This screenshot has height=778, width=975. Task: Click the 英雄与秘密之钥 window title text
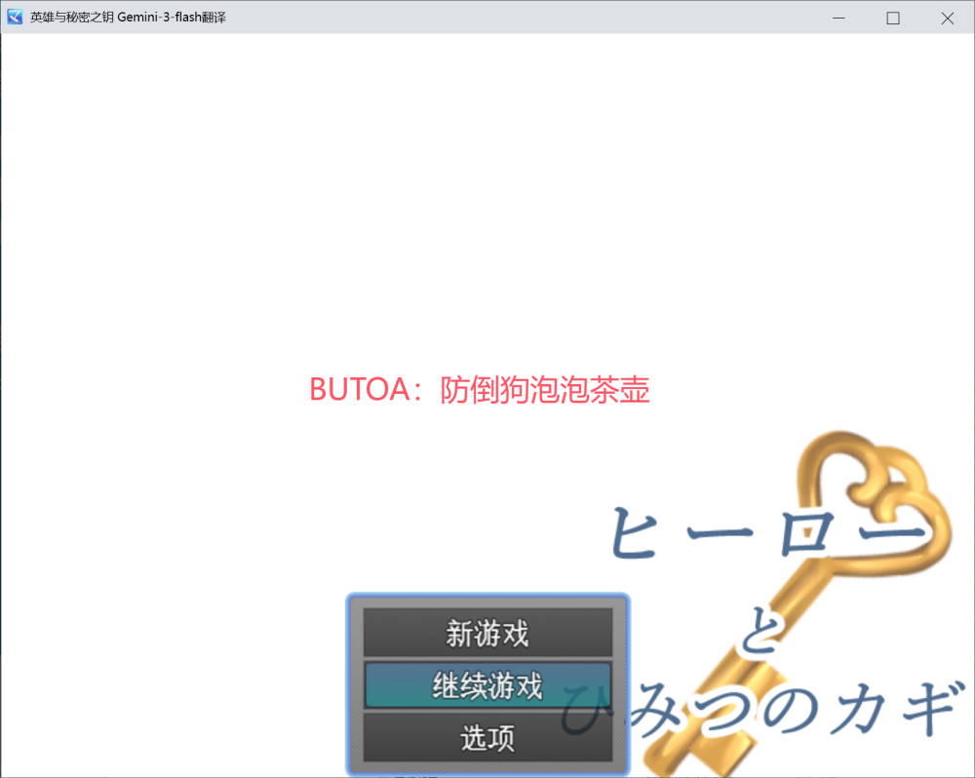coord(72,18)
